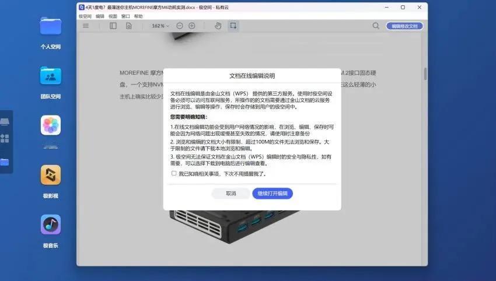Zoom out with the minus circle icon
The width and height of the screenshot is (496, 281).
(180, 26)
